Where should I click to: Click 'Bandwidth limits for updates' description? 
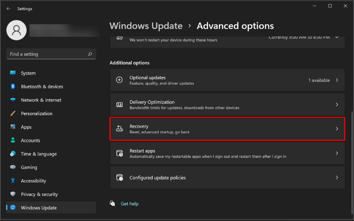pos(185,108)
